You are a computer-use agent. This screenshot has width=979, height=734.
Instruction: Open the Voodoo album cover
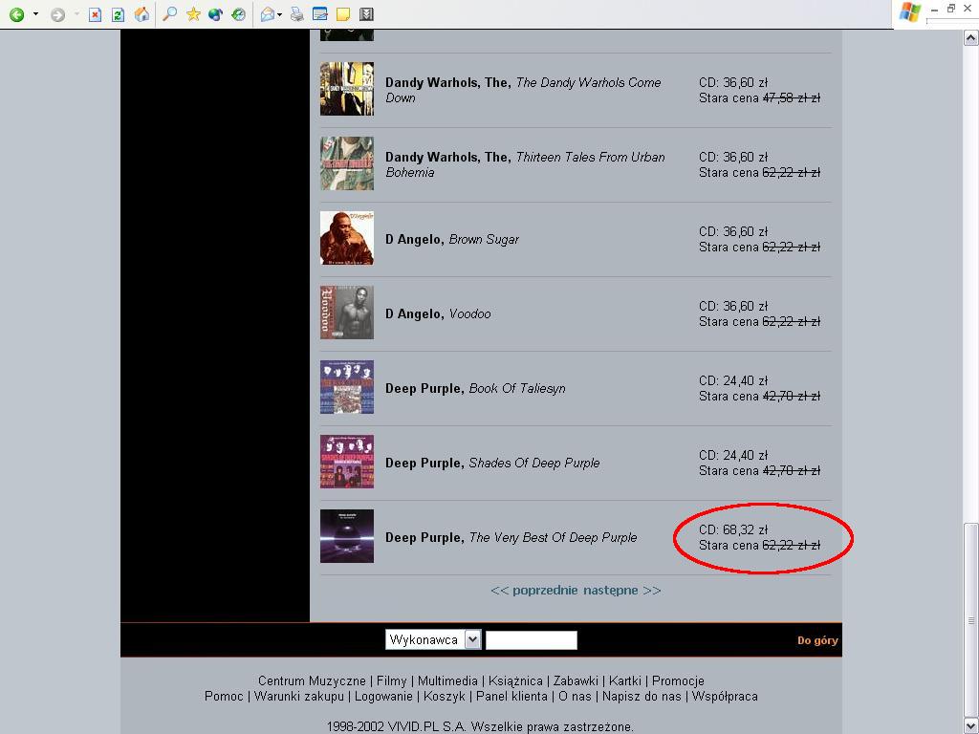point(346,313)
